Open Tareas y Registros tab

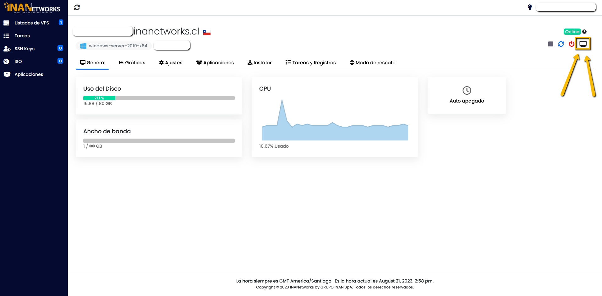pos(310,63)
